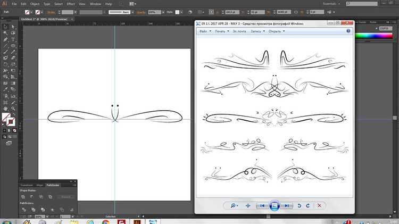The height and width of the screenshot is (224, 399).
Task: Select the Eraser tool
Action: pos(13,58)
